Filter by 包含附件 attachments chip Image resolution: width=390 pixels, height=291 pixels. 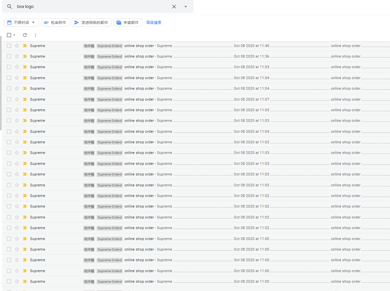pyautogui.click(x=55, y=23)
